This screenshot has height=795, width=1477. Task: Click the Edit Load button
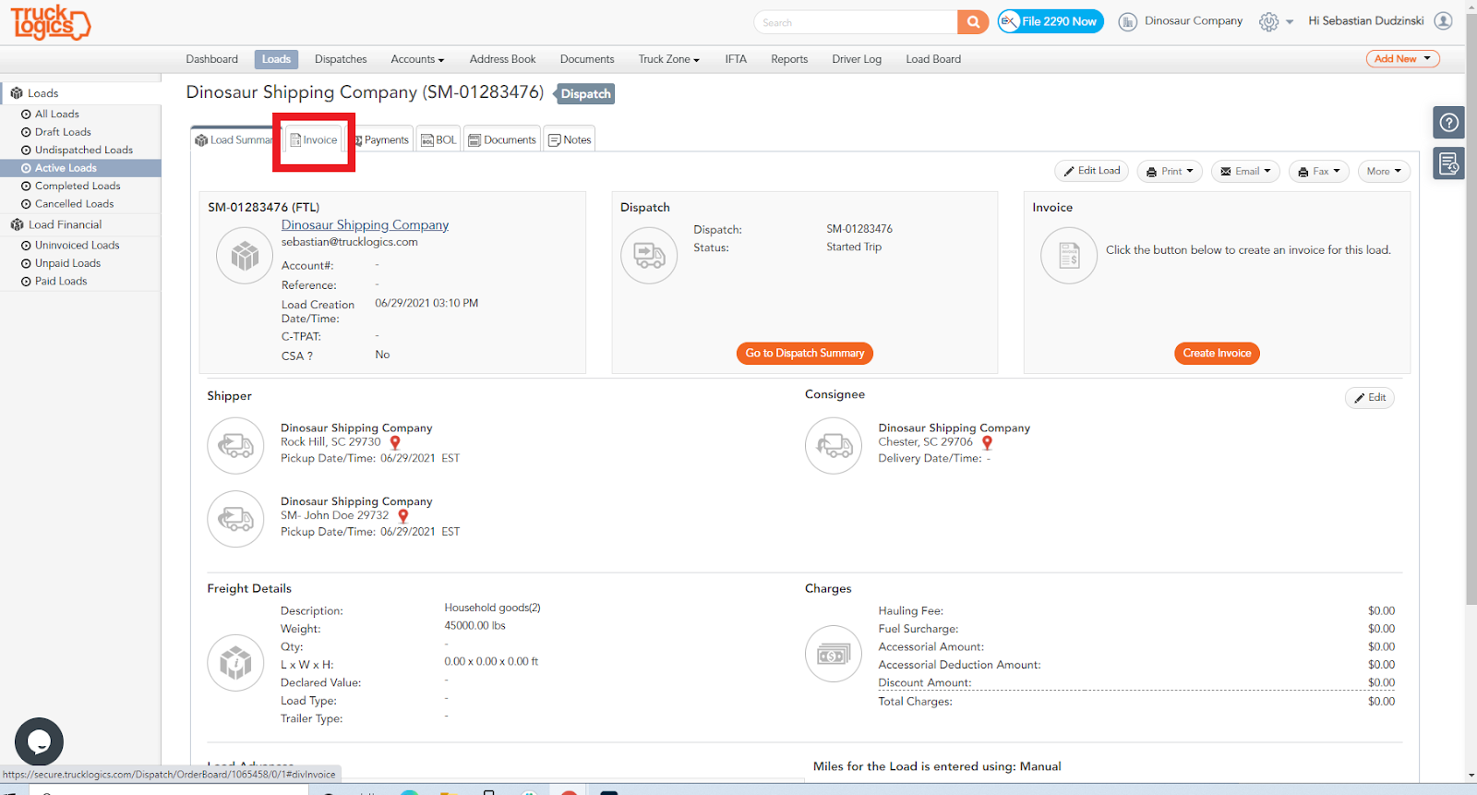pos(1091,171)
